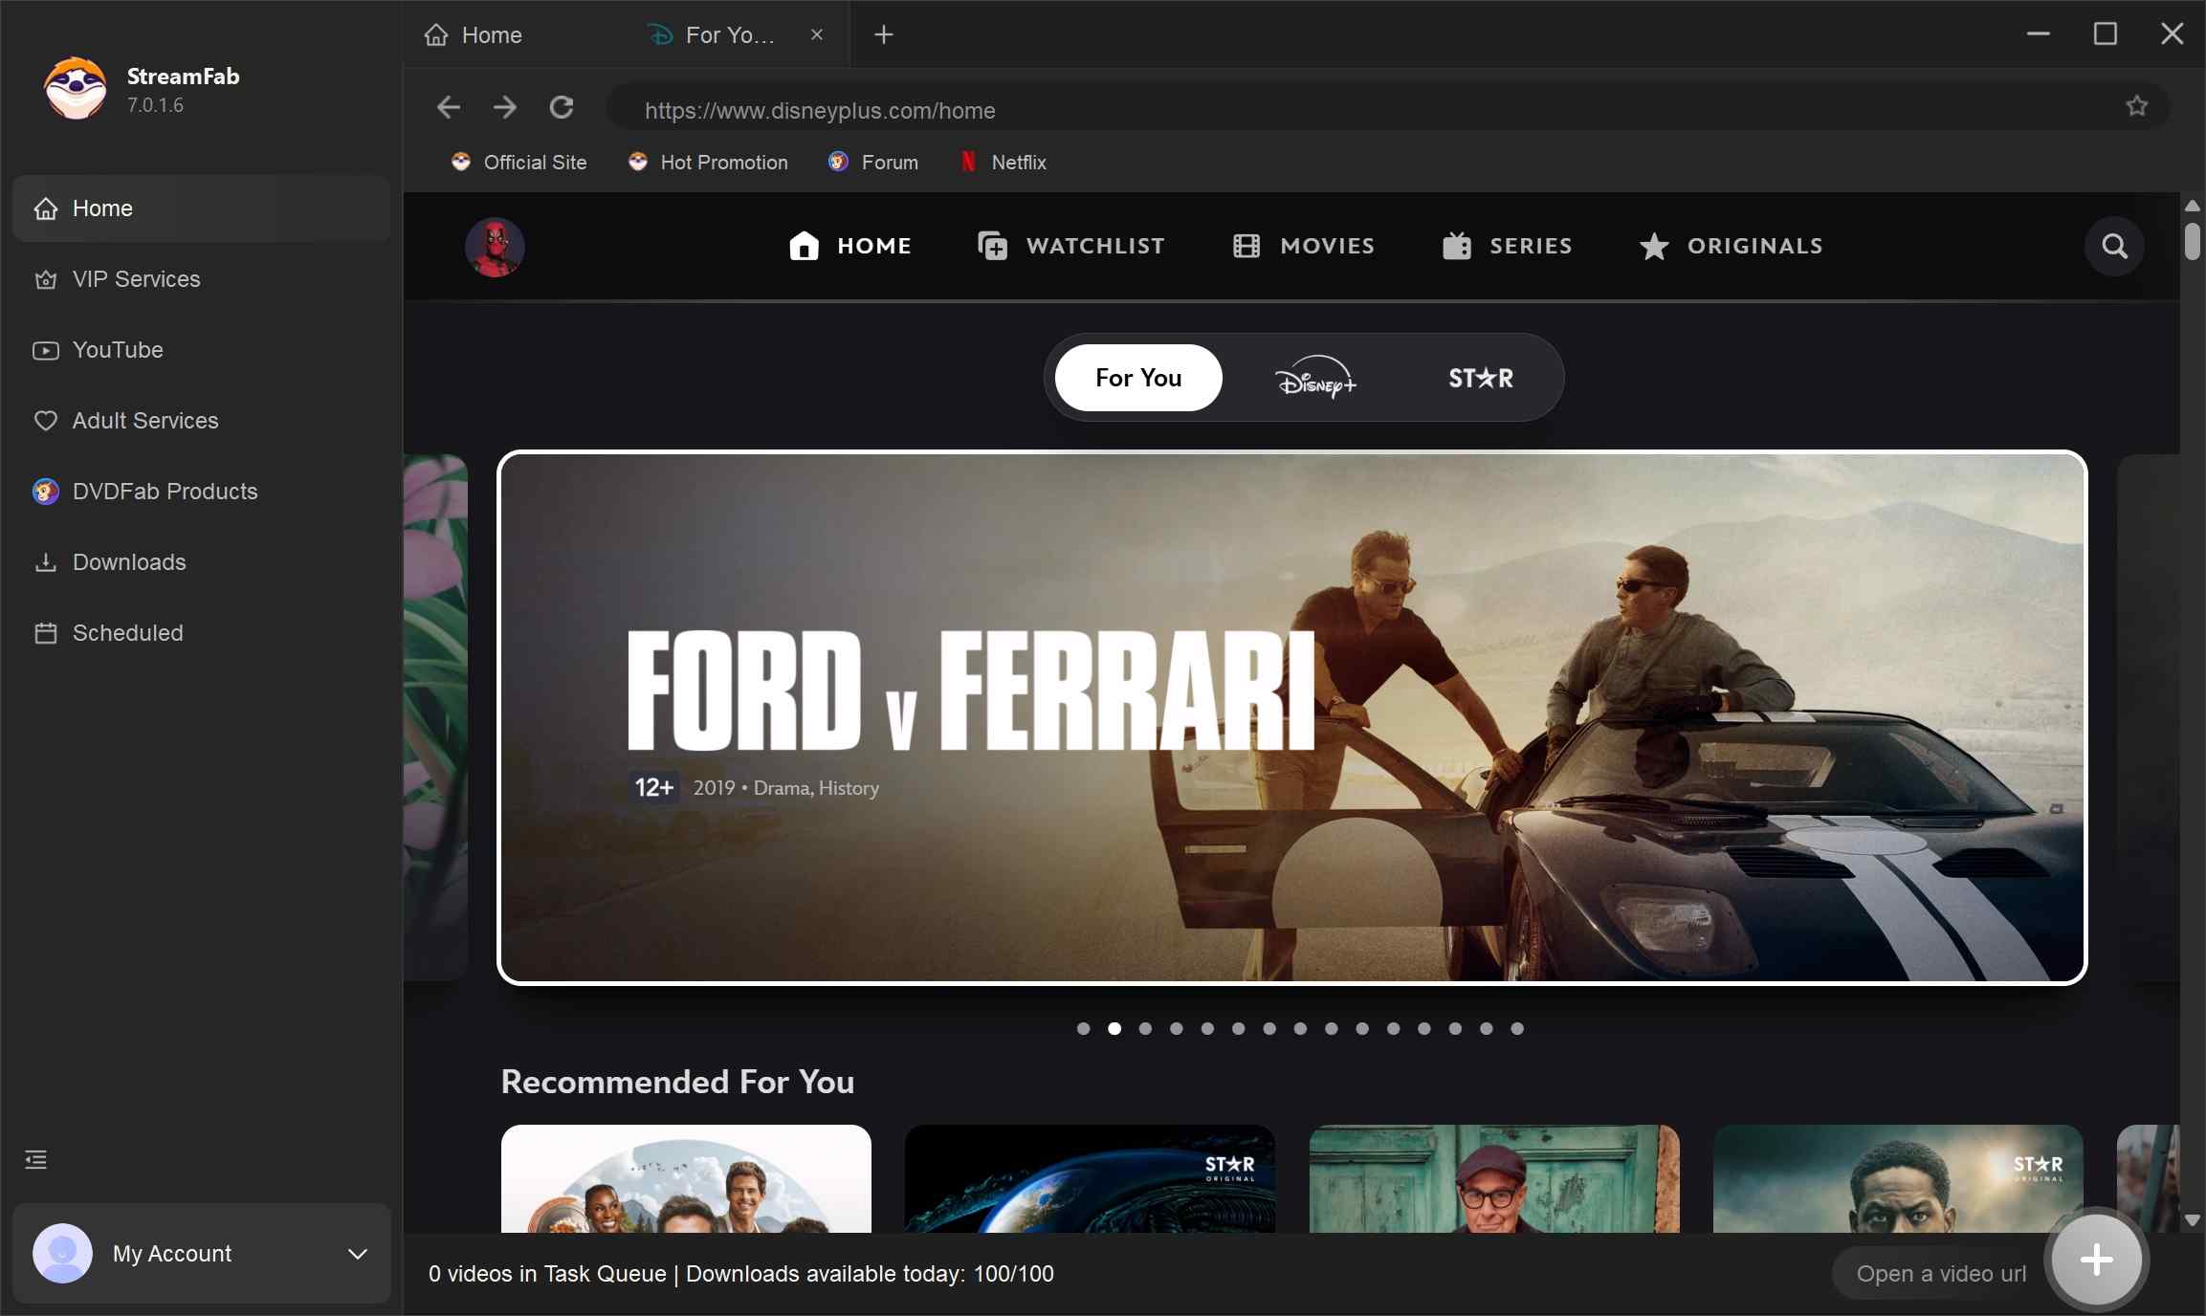The image size is (2206, 1316).
Task: Open the WATCHLIST navigation item
Action: pos(1070,246)
